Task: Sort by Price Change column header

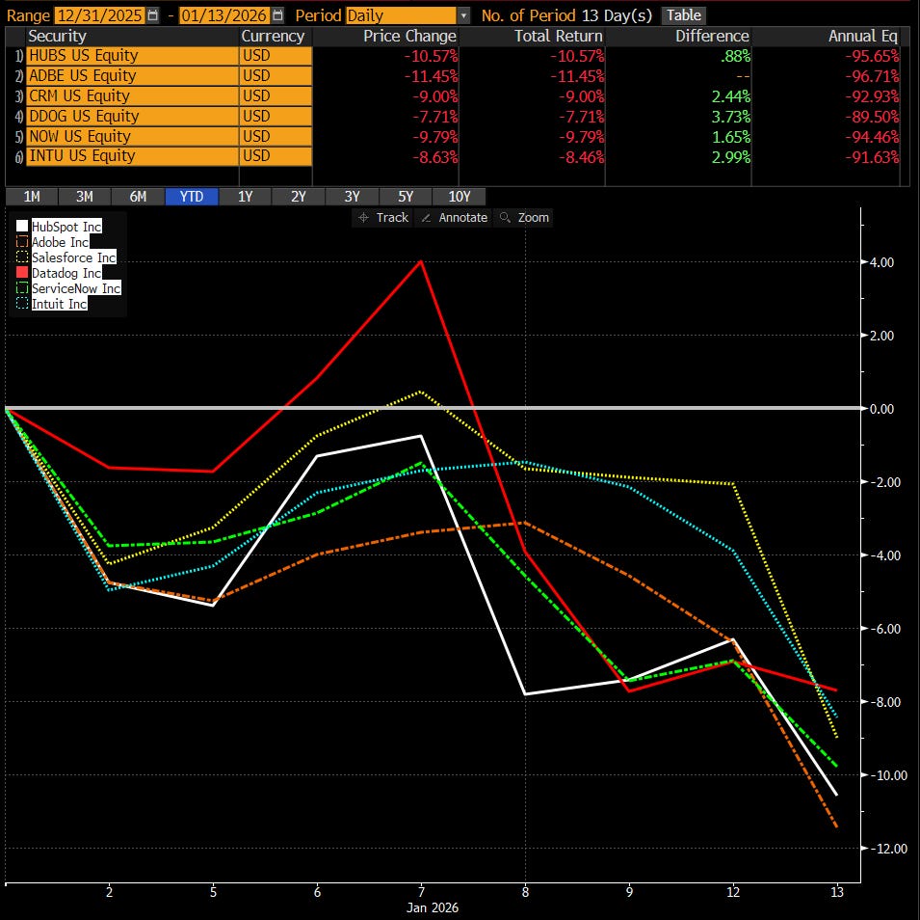Action: pos(409,37)
